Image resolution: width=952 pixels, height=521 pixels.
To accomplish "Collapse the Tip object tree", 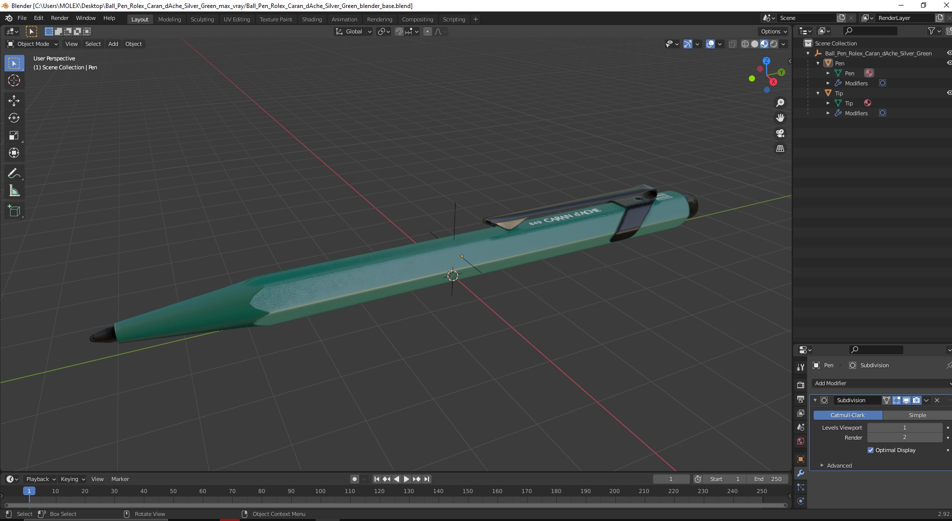I will [x=818, y=93].
